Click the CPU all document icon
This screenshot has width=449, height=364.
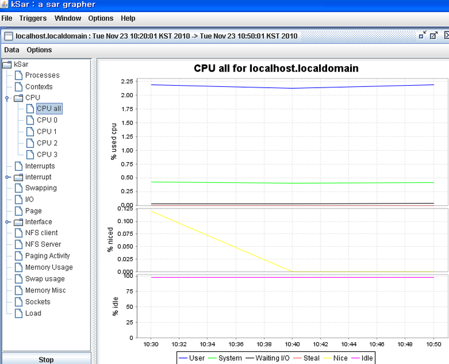pos(30,109)
